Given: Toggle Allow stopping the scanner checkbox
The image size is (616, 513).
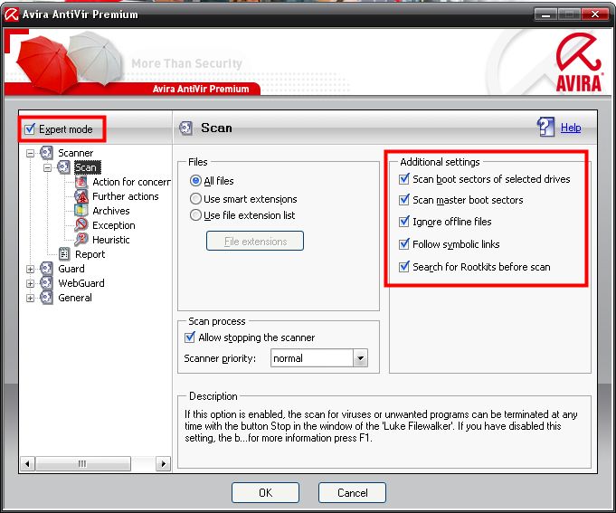Looking at the screenshot, I should [190, 337].
